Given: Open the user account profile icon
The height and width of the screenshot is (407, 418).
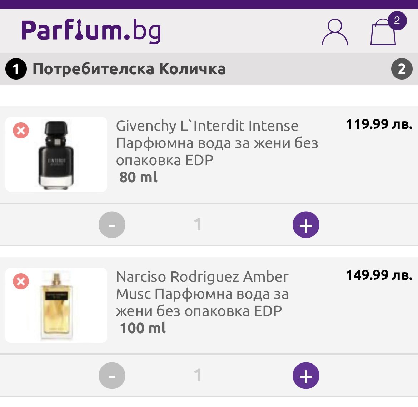Looking at the screenshot, I should click(335, 32).
